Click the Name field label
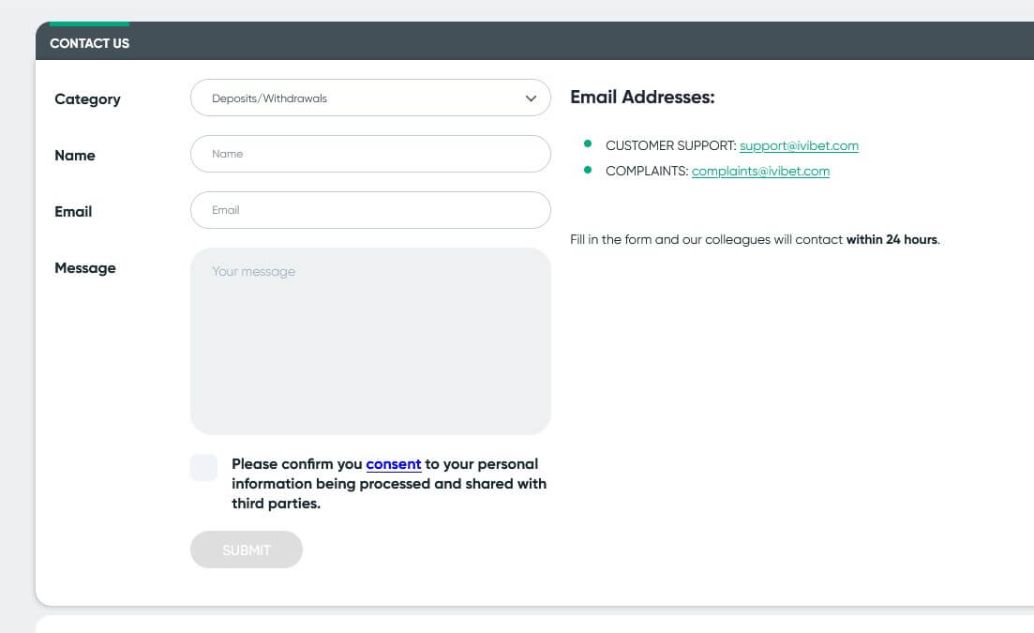 75,156
